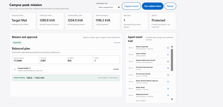Click the Confidence 92% value

[69, 61]
